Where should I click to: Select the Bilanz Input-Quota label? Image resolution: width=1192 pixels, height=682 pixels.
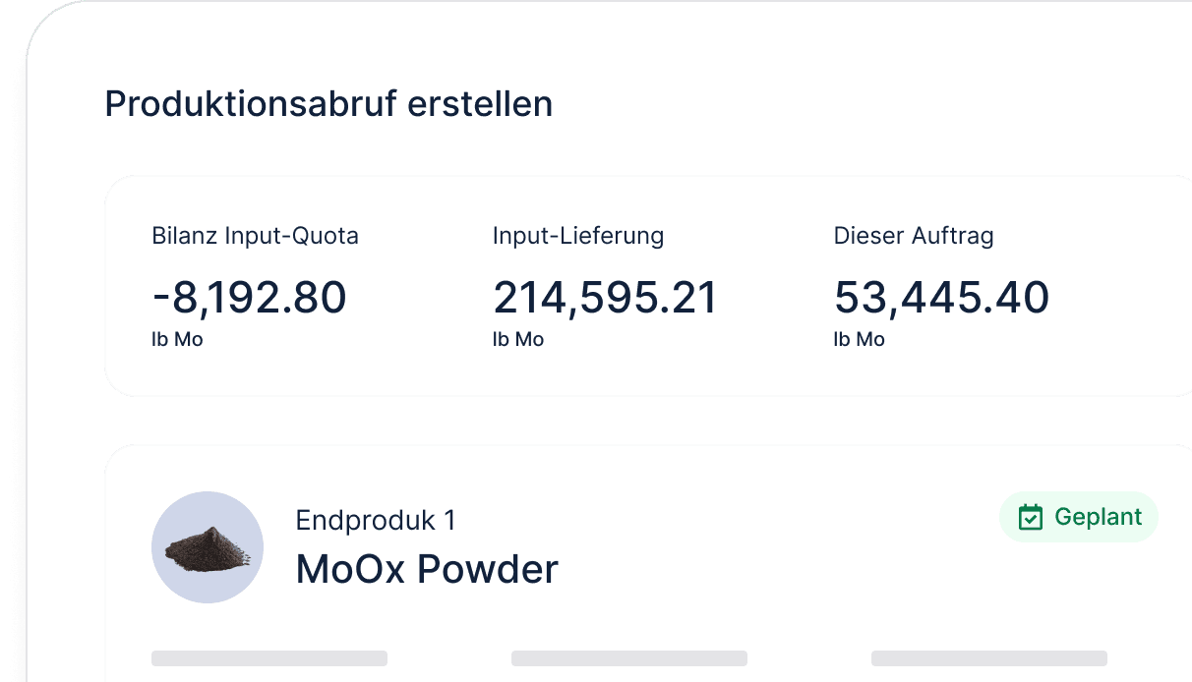click(x=255, y=236)
